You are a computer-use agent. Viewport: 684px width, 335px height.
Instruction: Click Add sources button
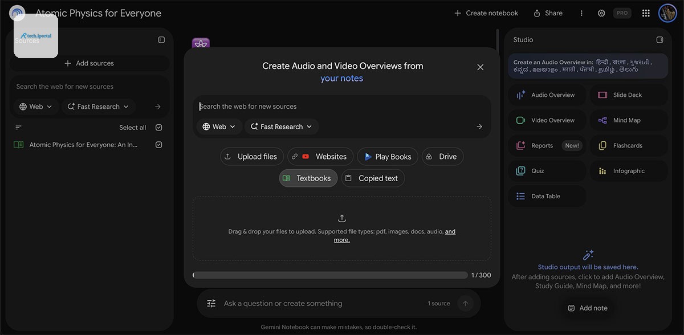point(89,63)
